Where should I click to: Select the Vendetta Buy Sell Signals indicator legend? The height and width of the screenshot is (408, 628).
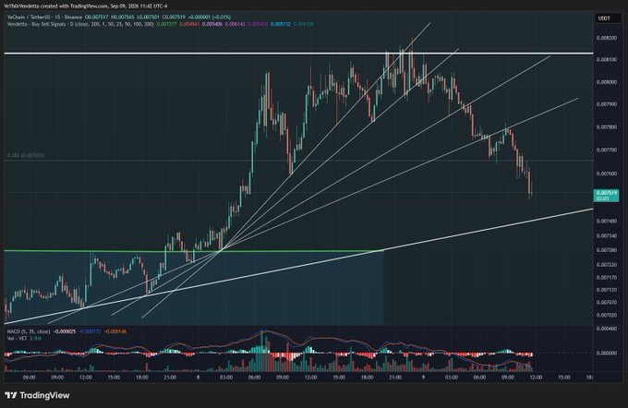coord(80,24)
